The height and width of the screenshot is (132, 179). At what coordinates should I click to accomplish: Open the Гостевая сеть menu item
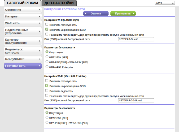tap(23, 66)
